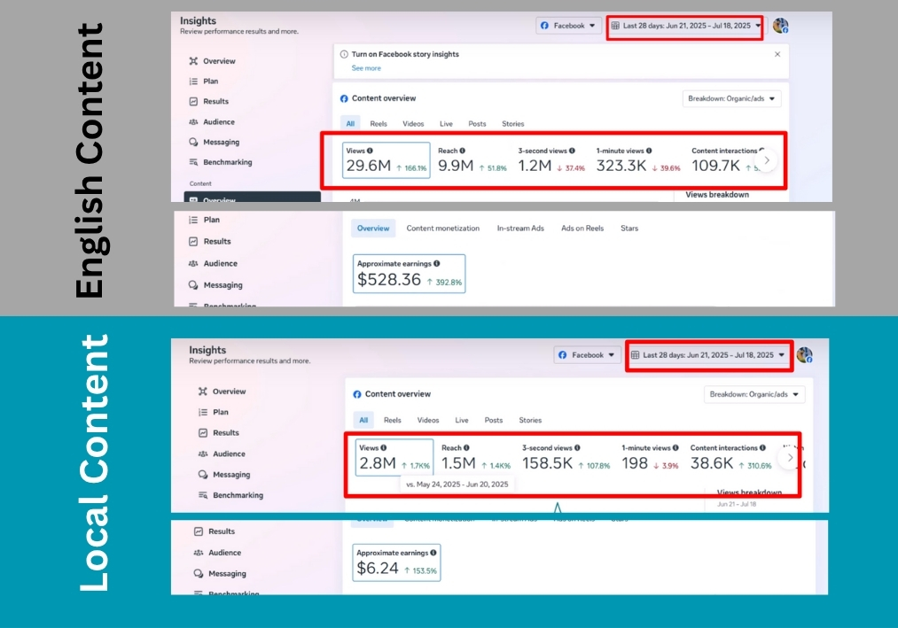898x628 pixels.
Task: Click the next-arrow chevron after 109.7K Content interactions
Action: (x=767, y=160)
